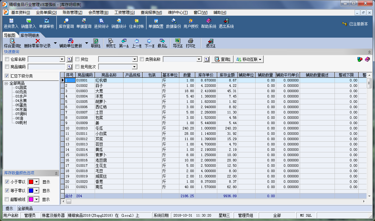Start 数据备份 data backup
Screen dimensions: 375x221
pos(173,24)
